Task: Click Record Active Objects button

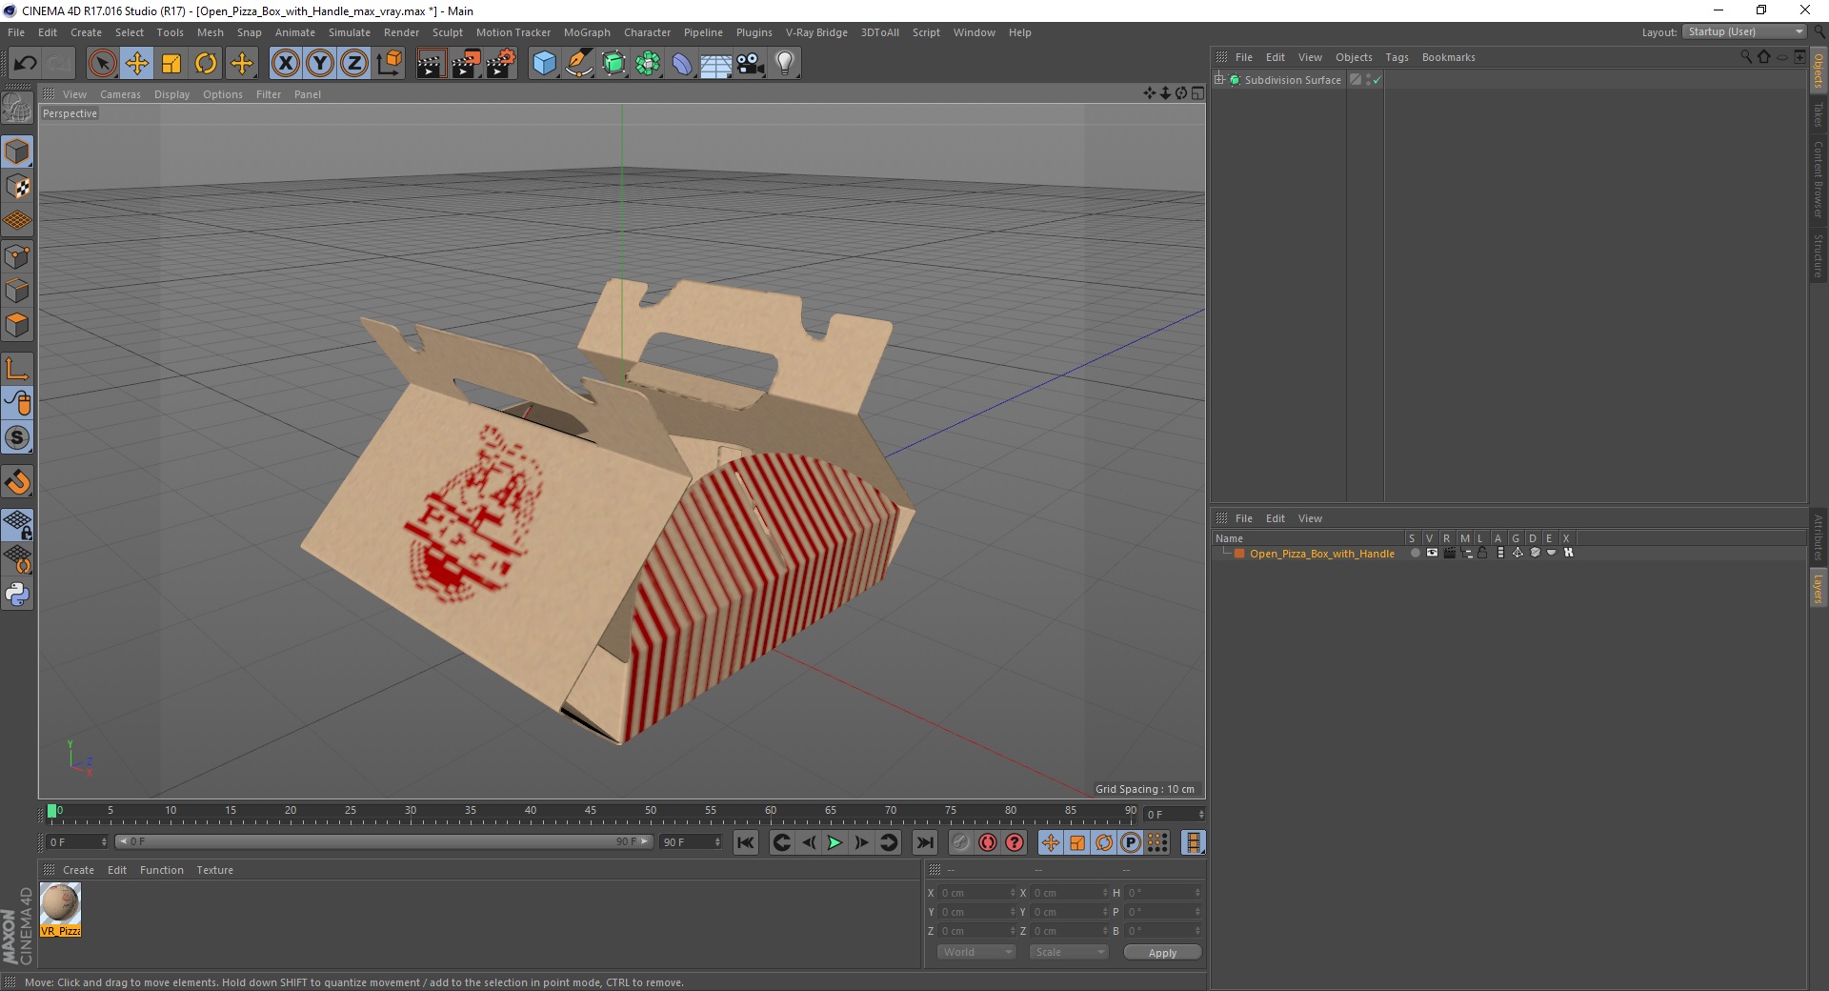Action: pos(960,842)
